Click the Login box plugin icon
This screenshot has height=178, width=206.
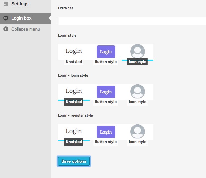tap(6, 18)
